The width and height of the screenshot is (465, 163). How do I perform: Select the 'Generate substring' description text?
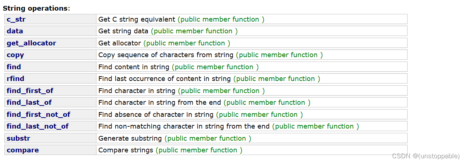130,138
